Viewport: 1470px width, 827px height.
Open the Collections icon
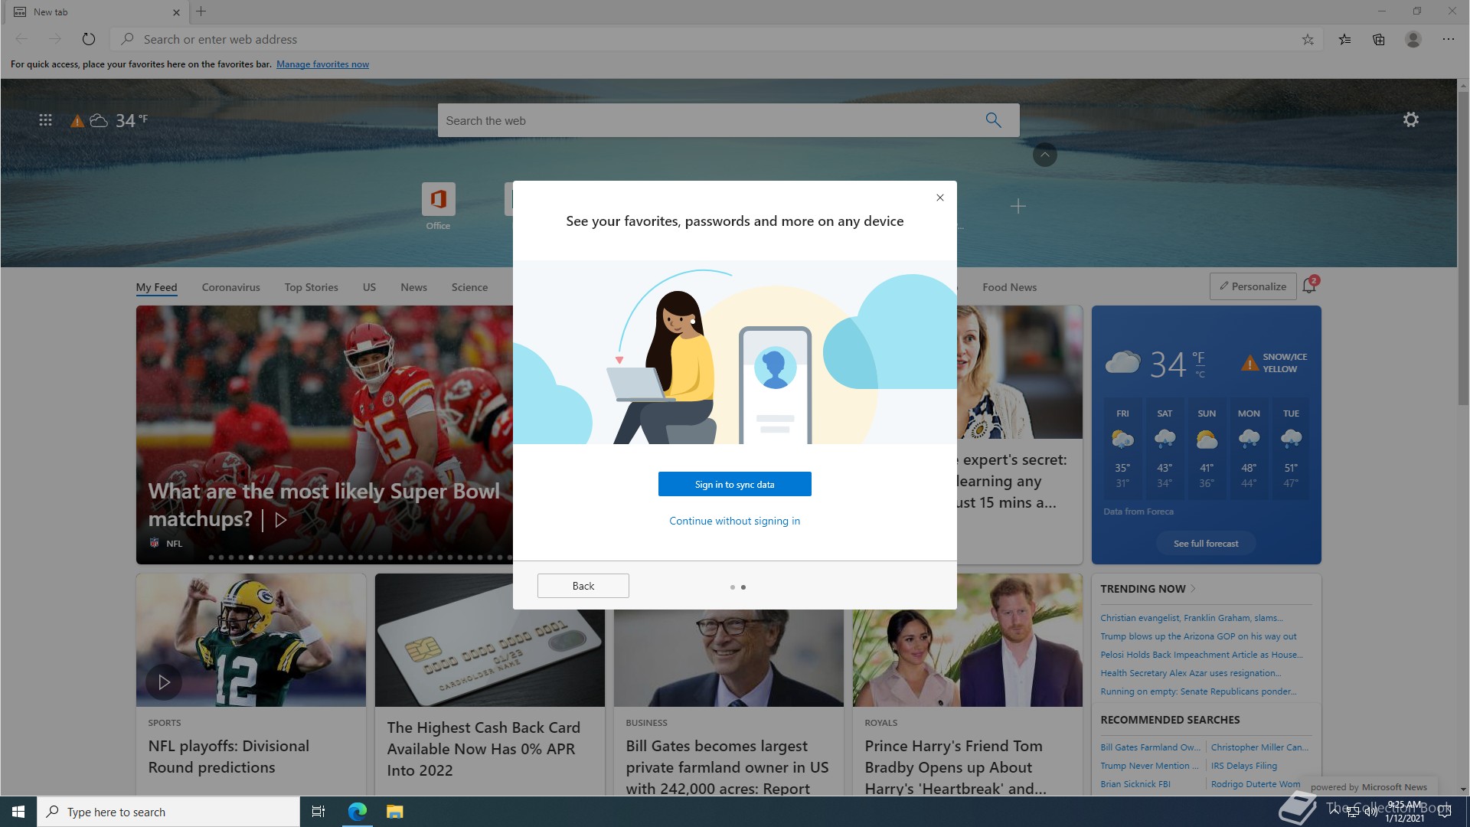tap(1379, 39)
